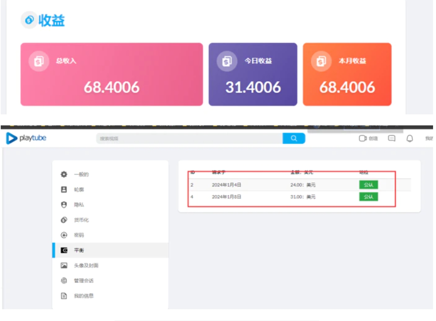
Task: Click the blue search magnifier button
Action: (294, 138)
